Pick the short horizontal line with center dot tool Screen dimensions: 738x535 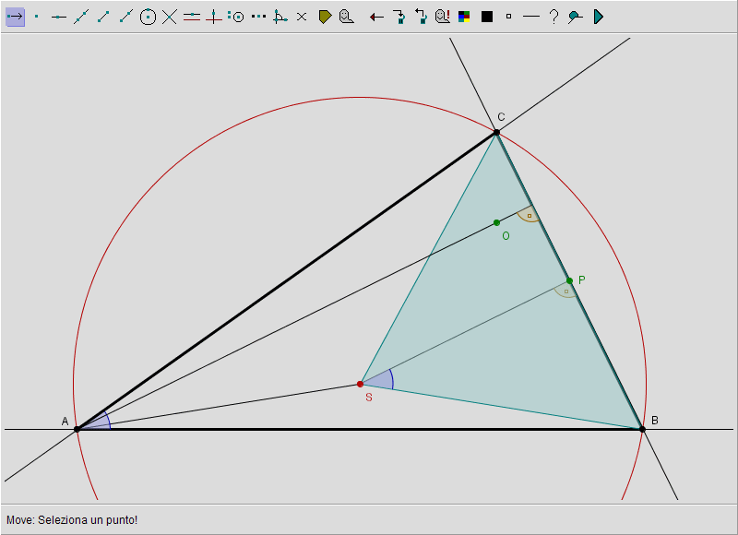(58, 17)
